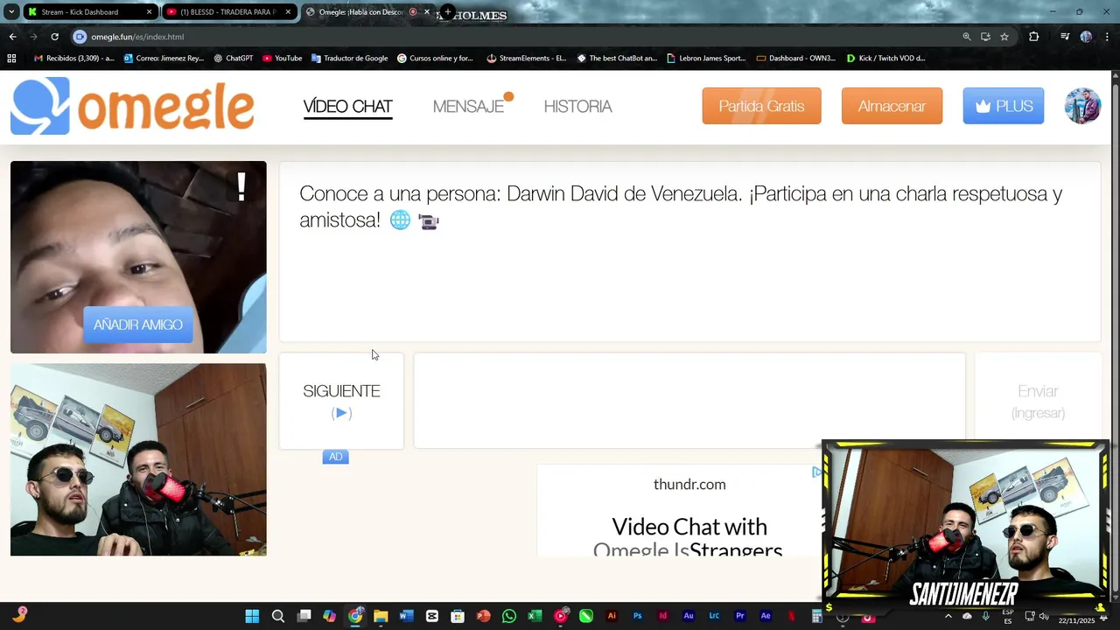Open a new browser tab
This screenshot has width=1120, height=630.
coord(448,12)
